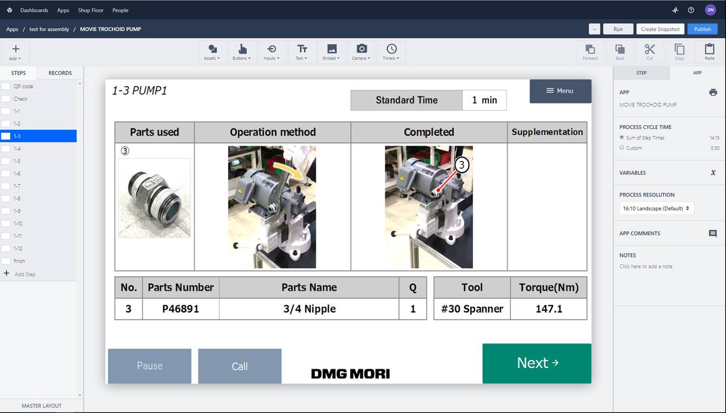Open the Inputs dropdown

pyautogui.click(x=271, y=51)
